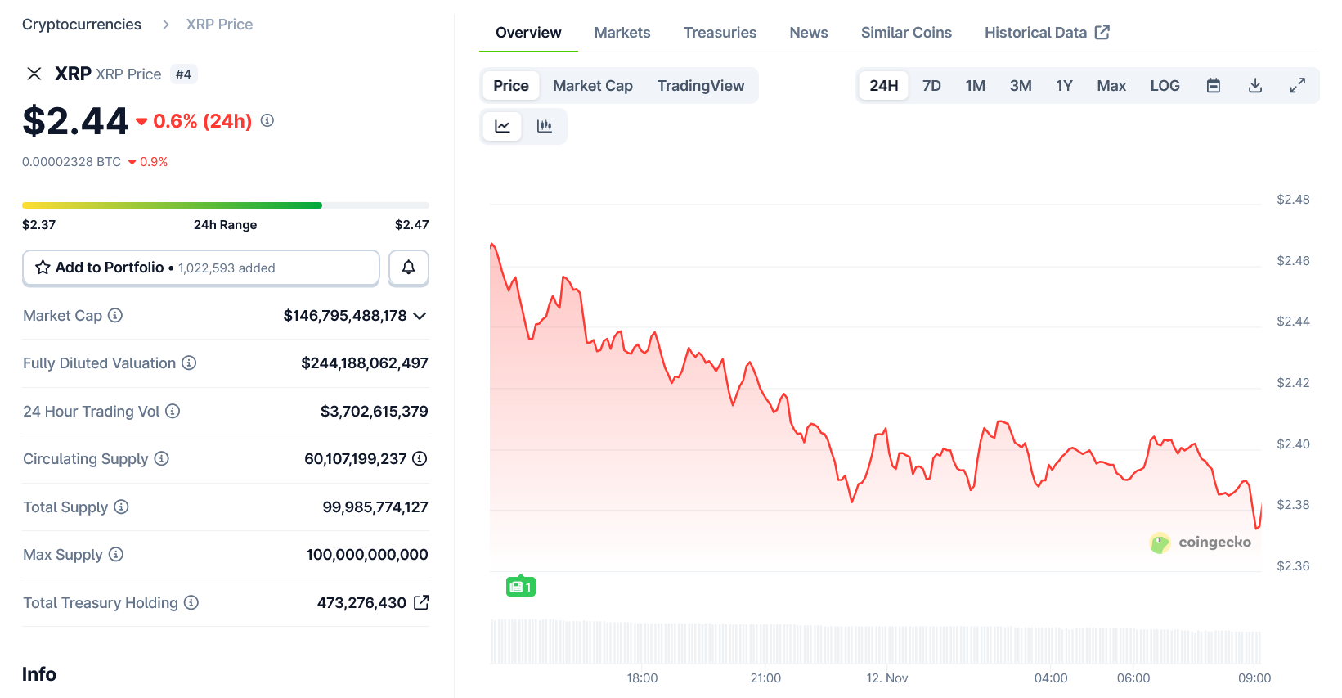Click the info icon next to Total Treasury Holding

click(x=191, y=602)
